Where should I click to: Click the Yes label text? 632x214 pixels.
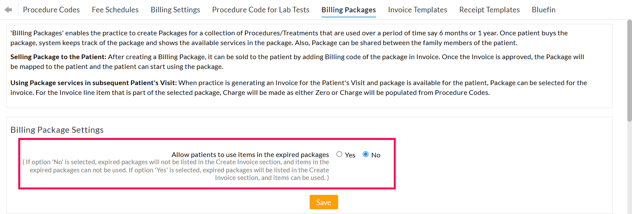click(350, 155)
